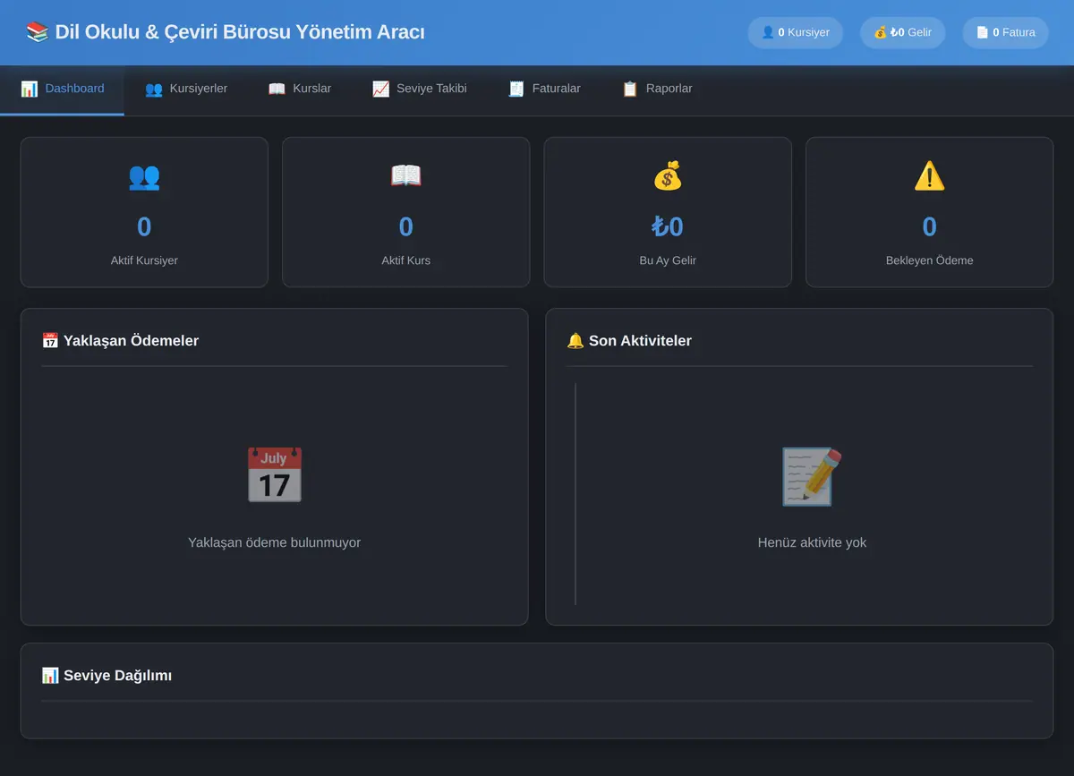Click the Bu Ay Gelir label
1074x776 pixels.
tap(668, 260)
